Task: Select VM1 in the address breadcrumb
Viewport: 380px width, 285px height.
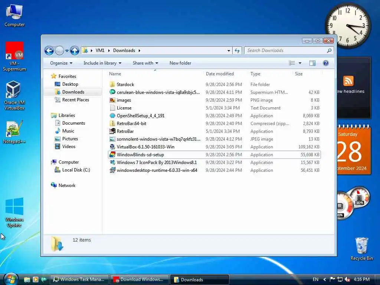Action: tap(100, 50)
